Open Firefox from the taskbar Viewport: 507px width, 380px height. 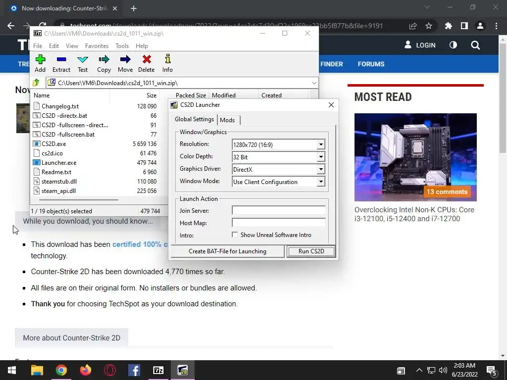tap(85, 370)
